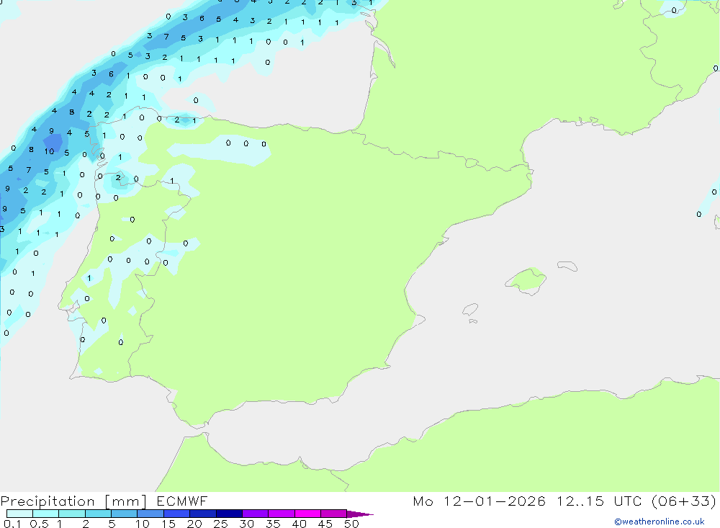This screenshot has height=528, width=720.
Task: Click the '50' legend scale label
Action: (x=351, y=524)
